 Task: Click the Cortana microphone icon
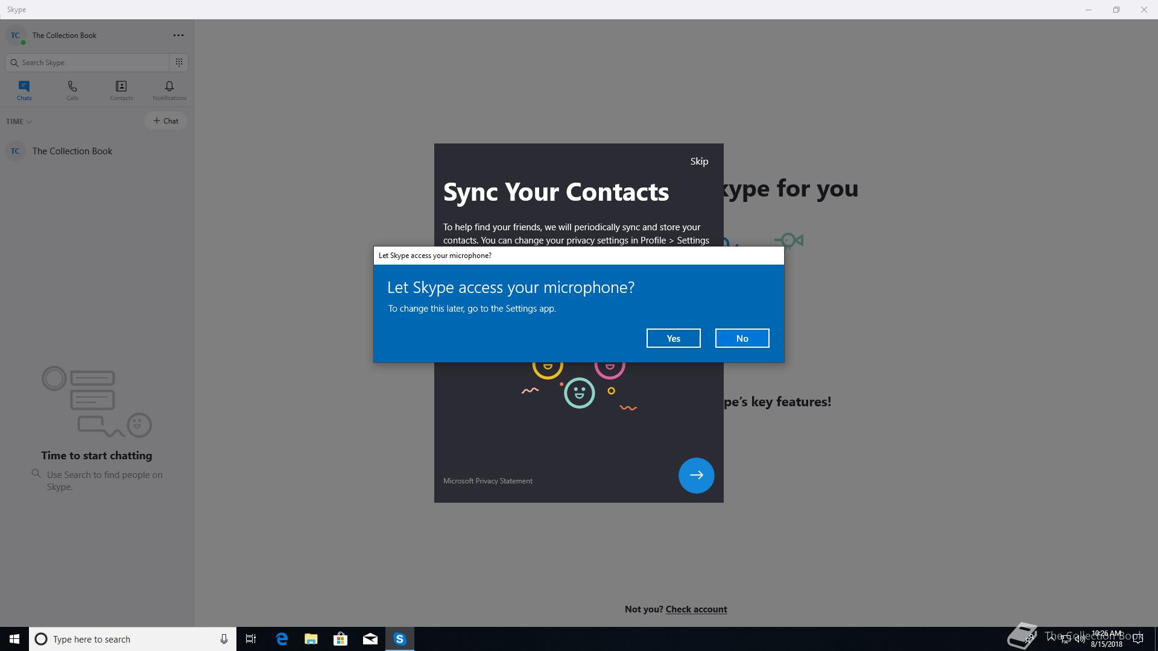[x=224, y=639]
